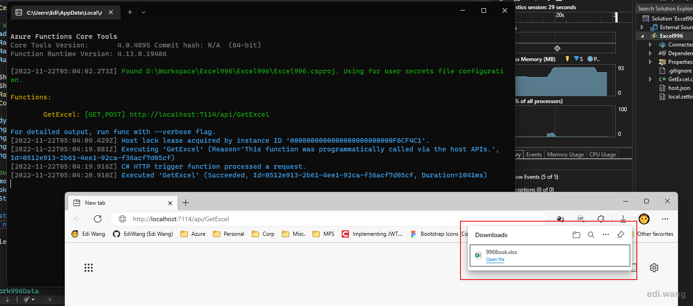Click the Core Tools Version line in terminal
Viewport: 693px width, 306px height.
136,45
